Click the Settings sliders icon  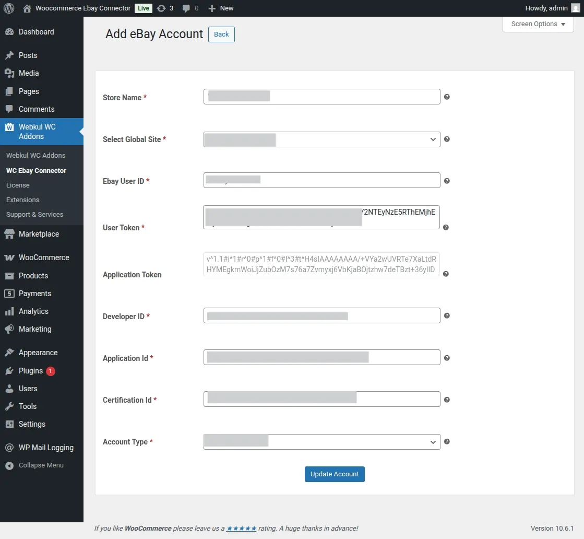coord(9,424)
